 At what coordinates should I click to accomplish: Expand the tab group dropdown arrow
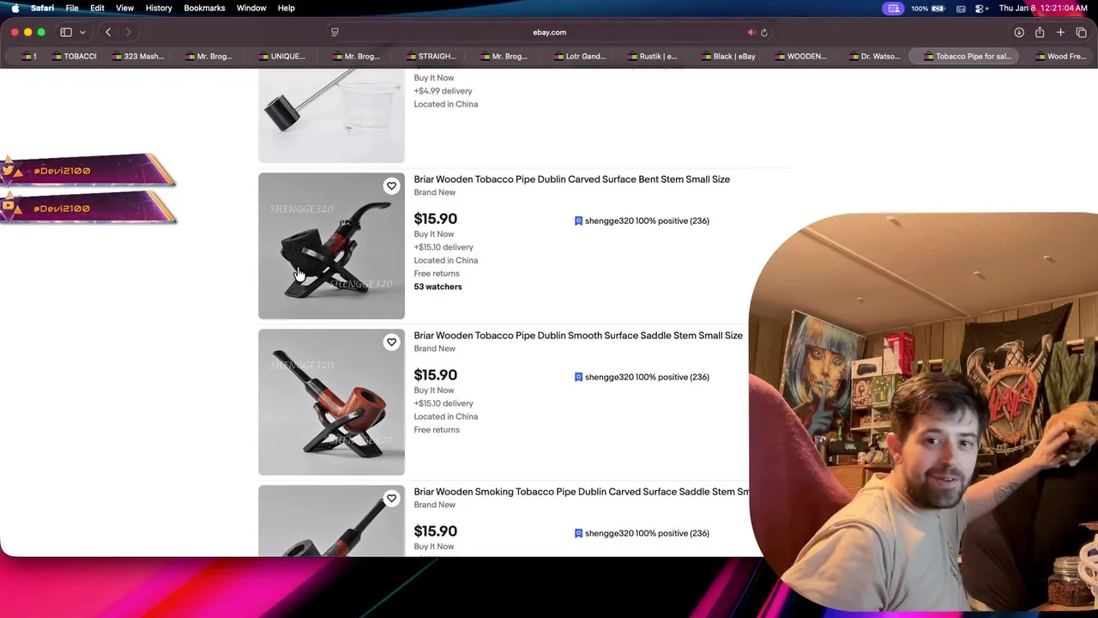(x=82, y=33)
